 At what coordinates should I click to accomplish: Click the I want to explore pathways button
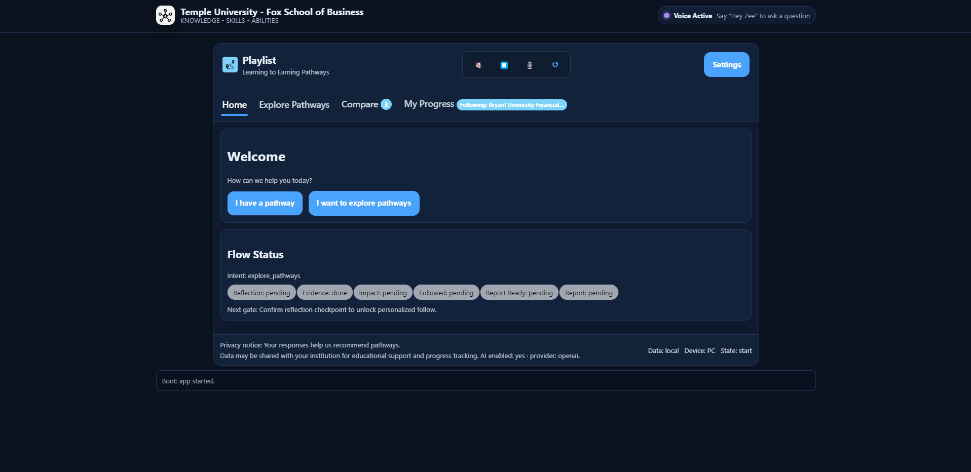(x=363, y=203)
